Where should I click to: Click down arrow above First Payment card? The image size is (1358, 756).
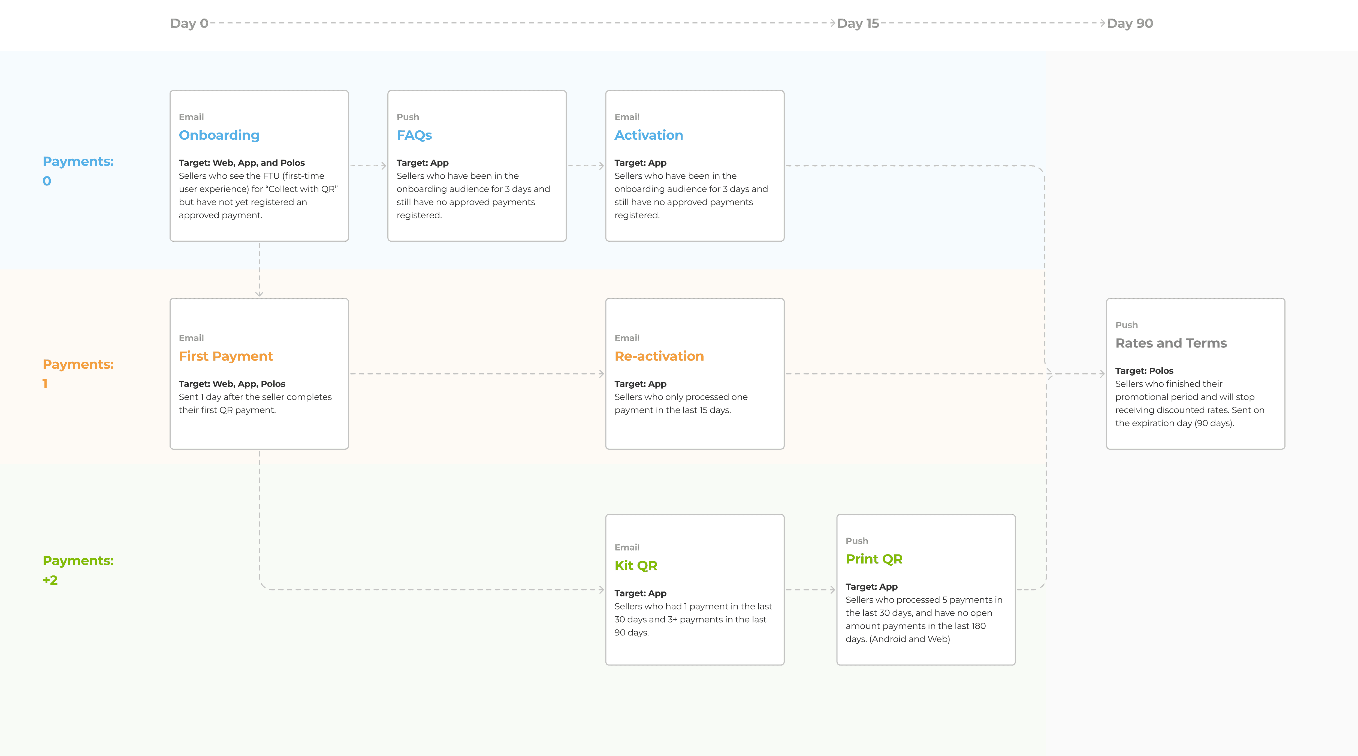259,293
